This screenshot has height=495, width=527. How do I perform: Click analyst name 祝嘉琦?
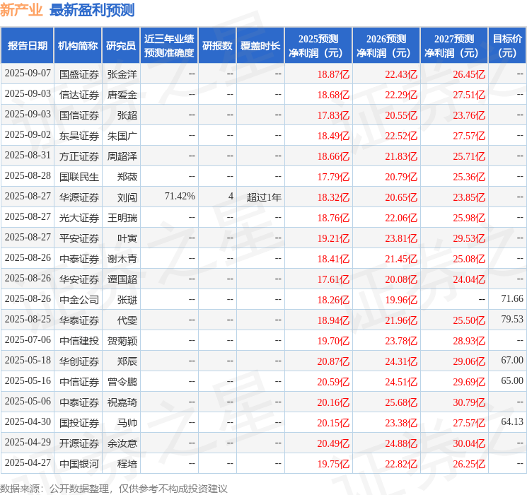(122, 402)
